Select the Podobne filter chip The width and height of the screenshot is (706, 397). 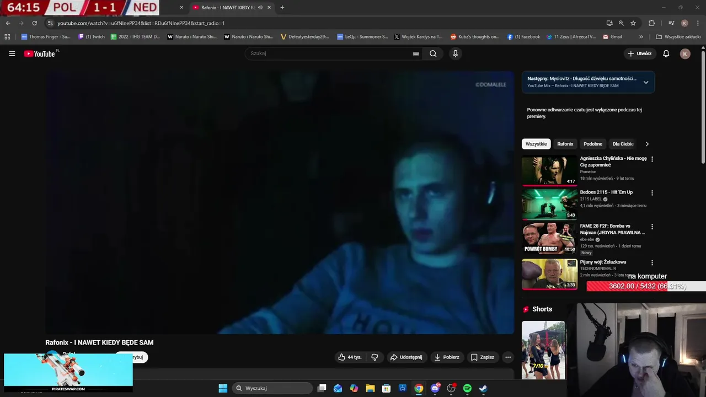point(593,144)
